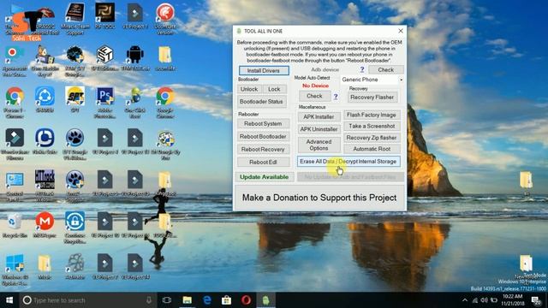Open the volume control in tray
The image size is (548, 308).
(484, 300)
